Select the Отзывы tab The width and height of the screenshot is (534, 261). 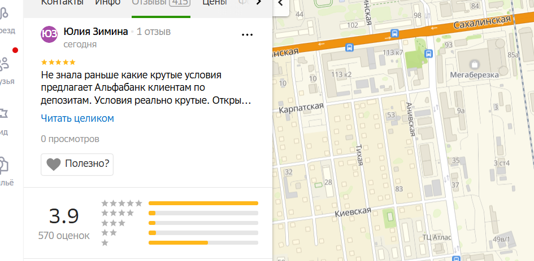tap(160, 3)
